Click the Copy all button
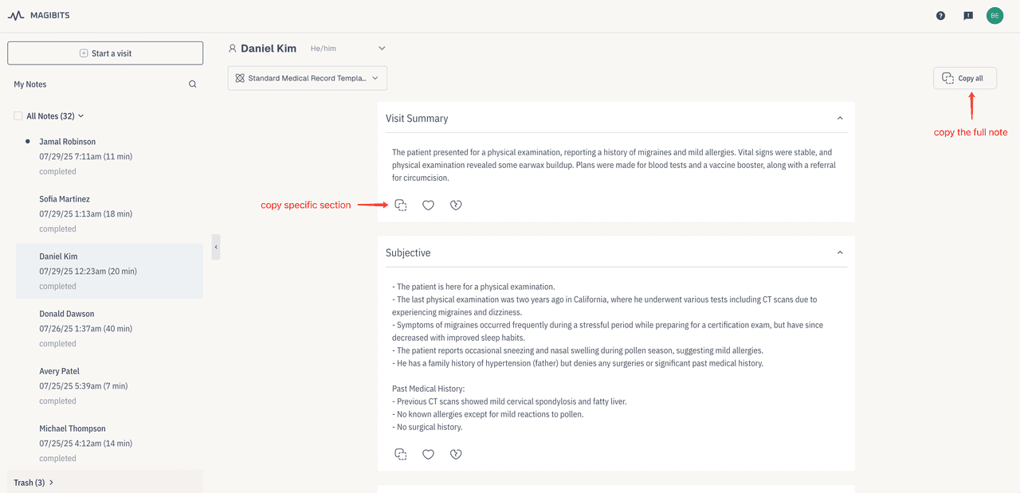The width and height of the screenshot is (1020, 493). [x=964, y=78]
